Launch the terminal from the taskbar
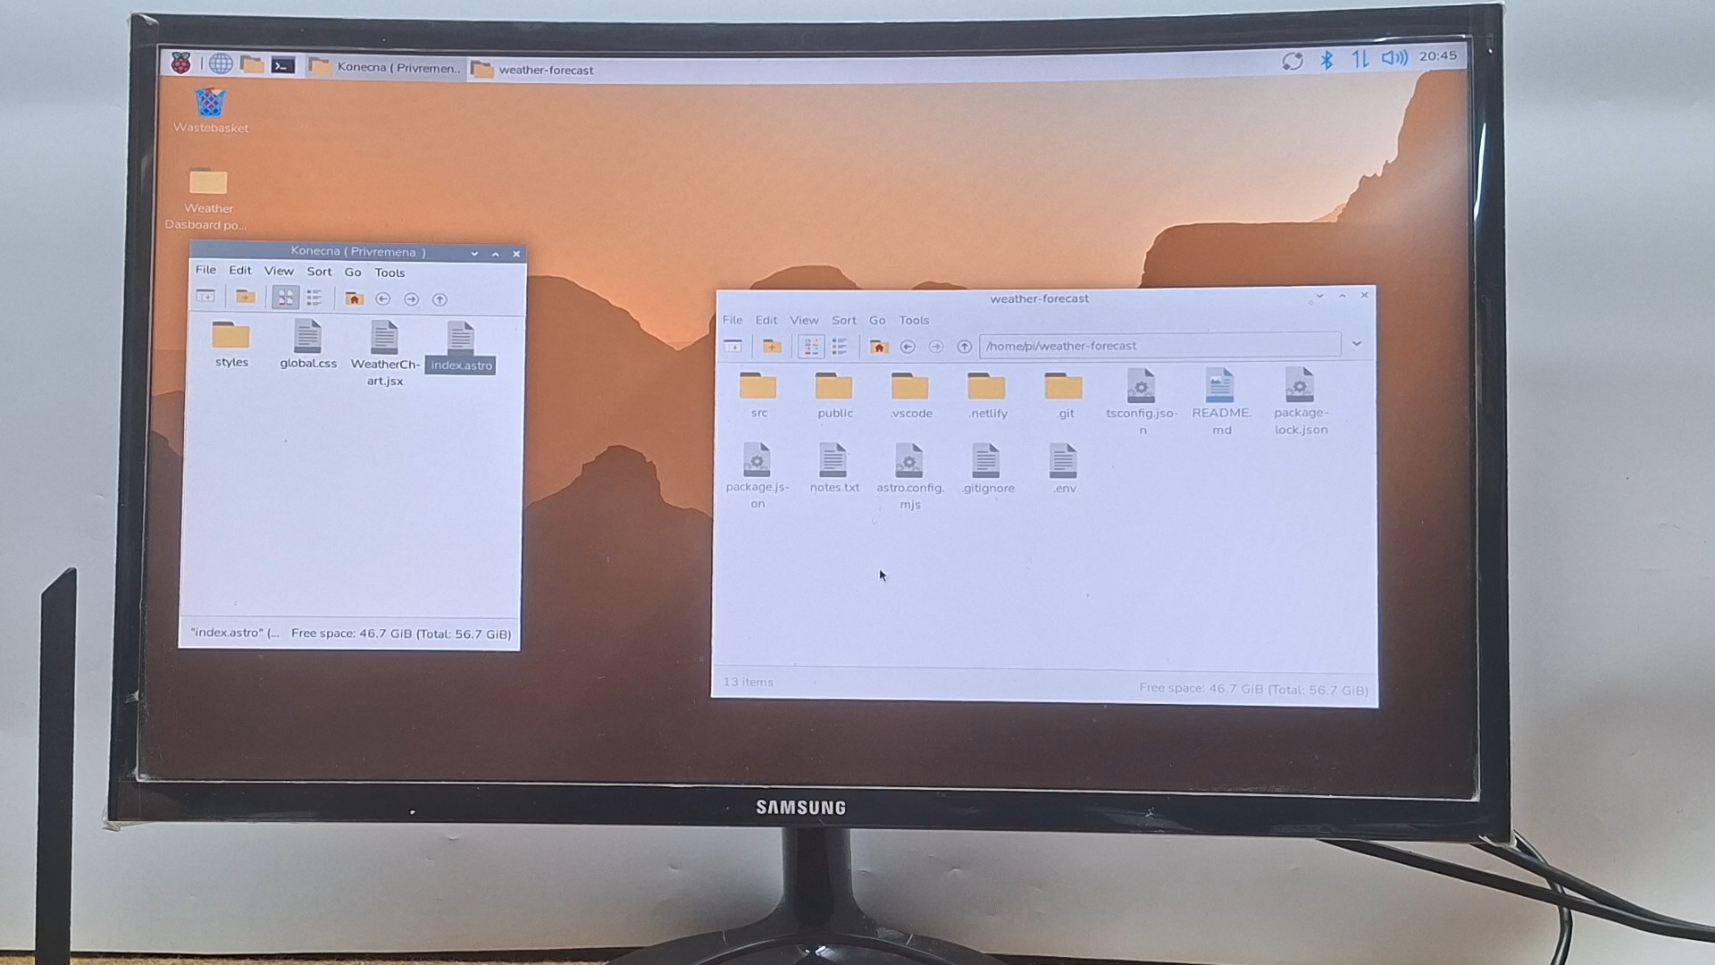The image size is (1715, 965). click(282, 65)
